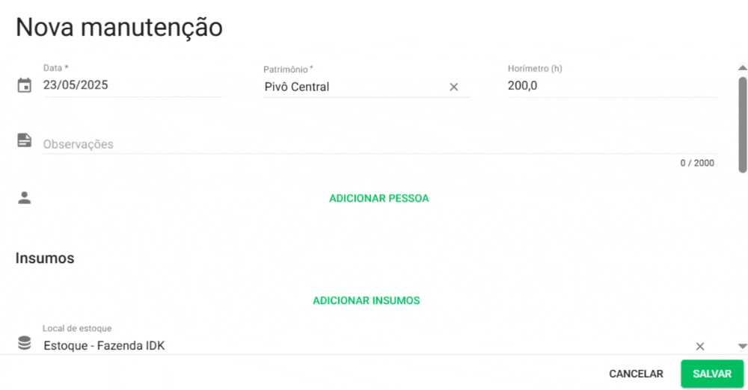Screen dimensions: 748x390
Task: Click the person icon on the left
Action: [x=25, y=198]
